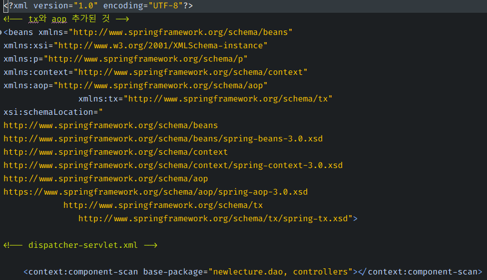Click the context:component-scan opening tag
This screenshot has height=280, width=487.
point(190,272)
